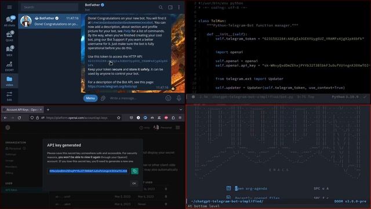Click the Pocket save icon in browser toolbar
The width and height of the screenshot is (371, 209).
point(132,118)
